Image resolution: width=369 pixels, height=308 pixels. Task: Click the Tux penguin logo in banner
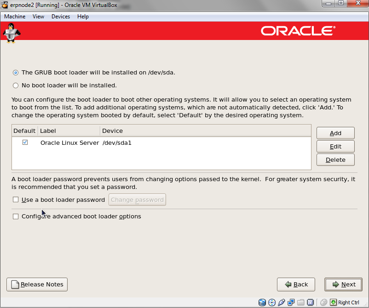click(x=12, y=33)
